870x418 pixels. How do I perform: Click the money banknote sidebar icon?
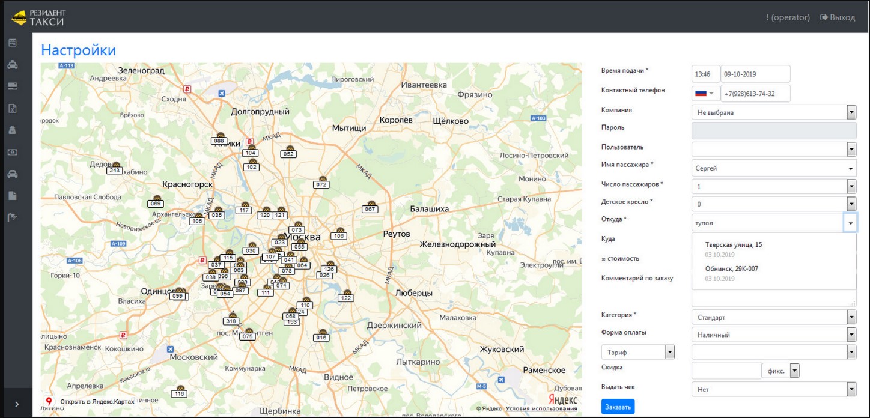[x=12, y=153]
